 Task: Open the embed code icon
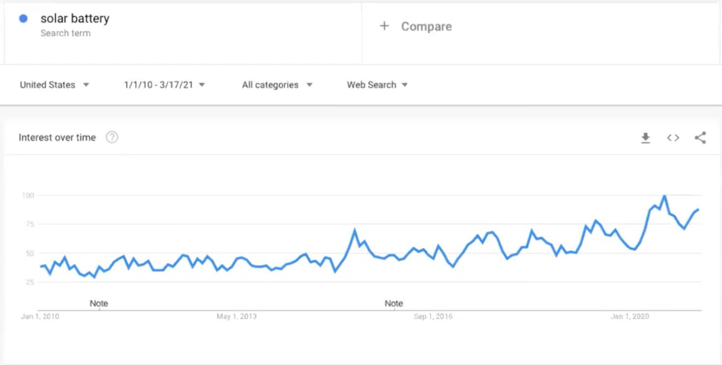(673, 138)
